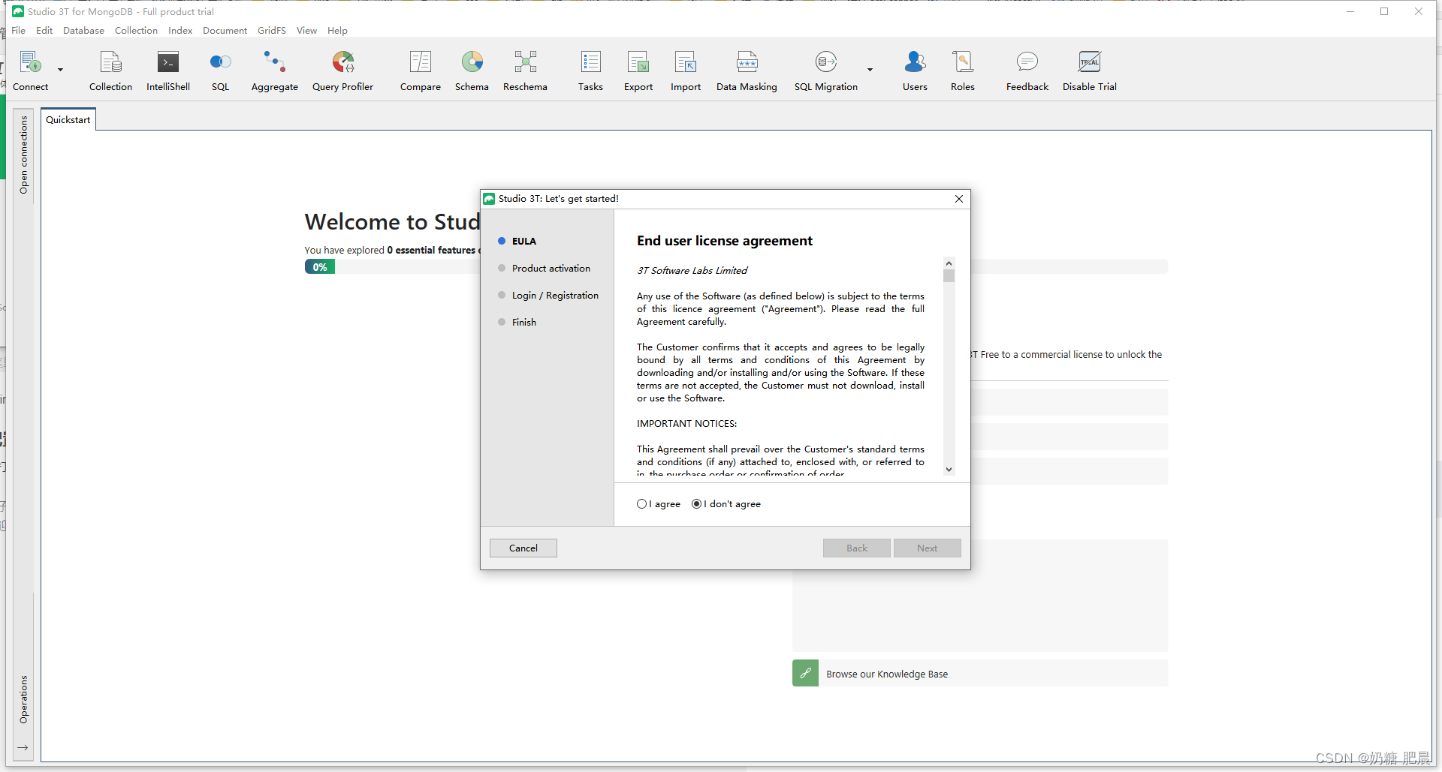
Task: Expand the Connect dropdown arrow
Action: (x=60, y=70)
